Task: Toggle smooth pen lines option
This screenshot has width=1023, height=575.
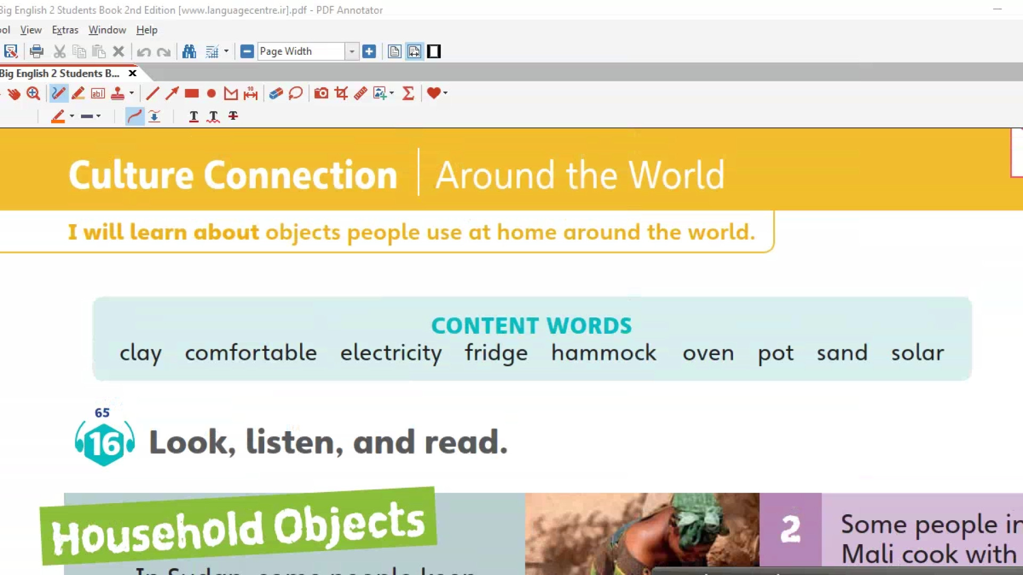Action: click(x=134, y=116)
